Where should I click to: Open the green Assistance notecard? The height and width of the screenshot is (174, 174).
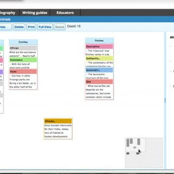click(x=23, y=60)
